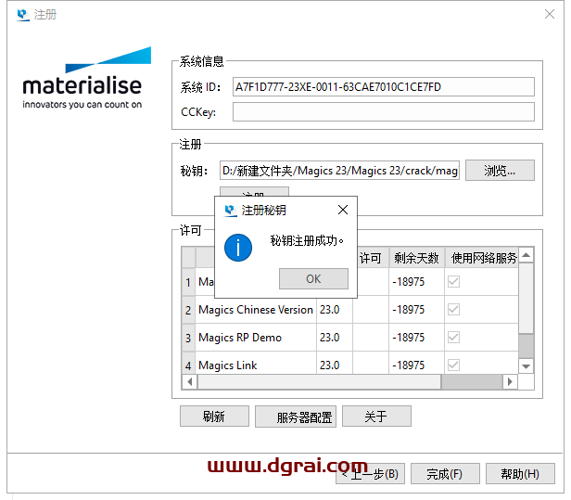The width and height of the screenshot is (571, 500).
Task: Click the 关于 about button
Action: [x=376, y=417]
